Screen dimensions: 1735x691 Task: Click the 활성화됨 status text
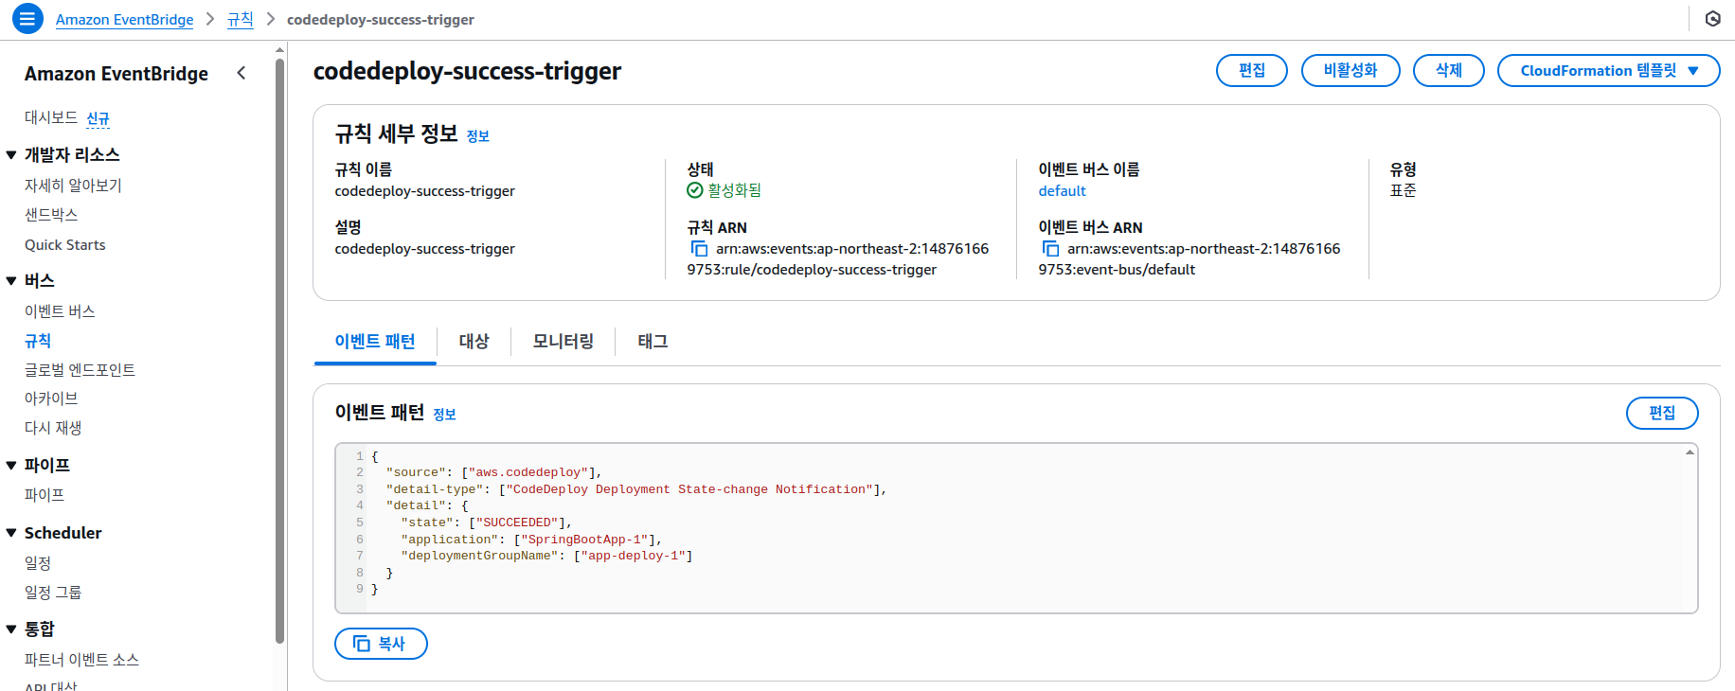coord(734,191)
